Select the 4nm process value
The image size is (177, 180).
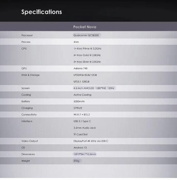point(76,42)
